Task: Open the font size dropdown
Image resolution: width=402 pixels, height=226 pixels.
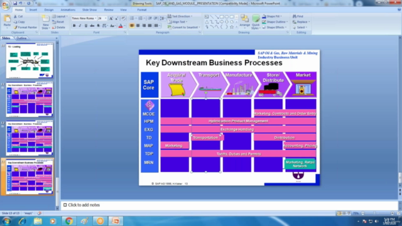Action: [x=106, y=18]
